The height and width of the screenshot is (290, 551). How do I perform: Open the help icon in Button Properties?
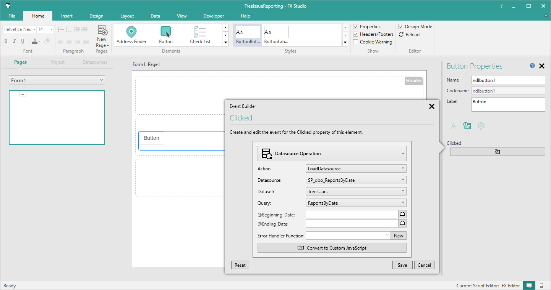point(532,66)
